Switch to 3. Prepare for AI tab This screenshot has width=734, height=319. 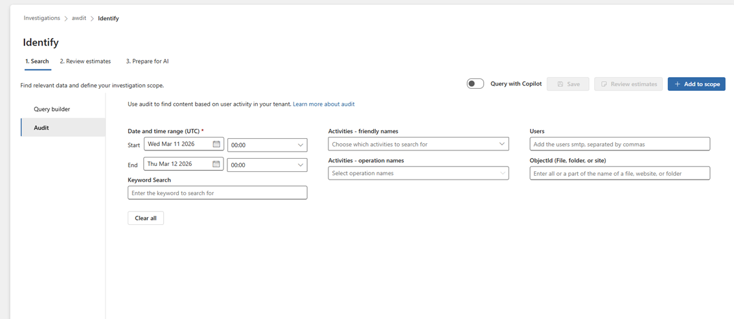click(147, 62)
